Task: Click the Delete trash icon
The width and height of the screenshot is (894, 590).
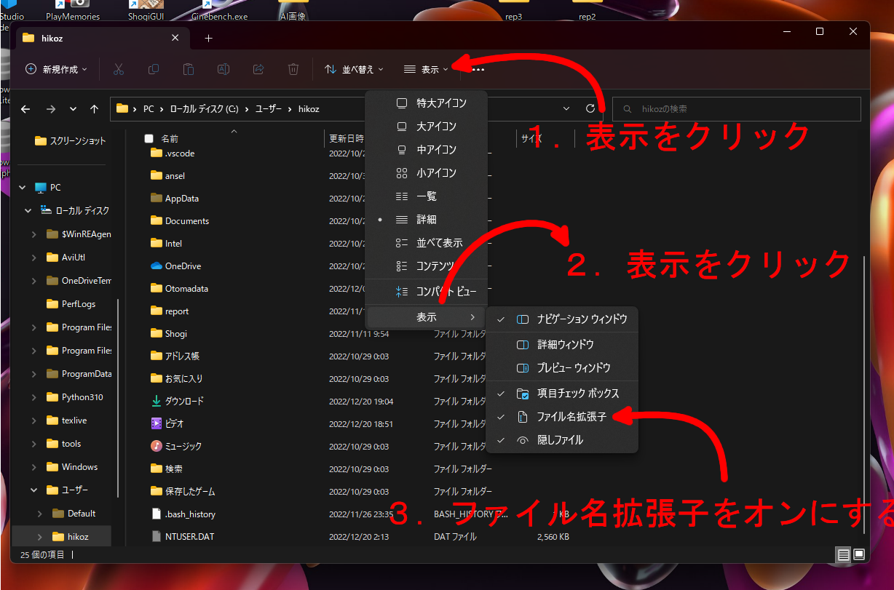Action: coord(293,69)
